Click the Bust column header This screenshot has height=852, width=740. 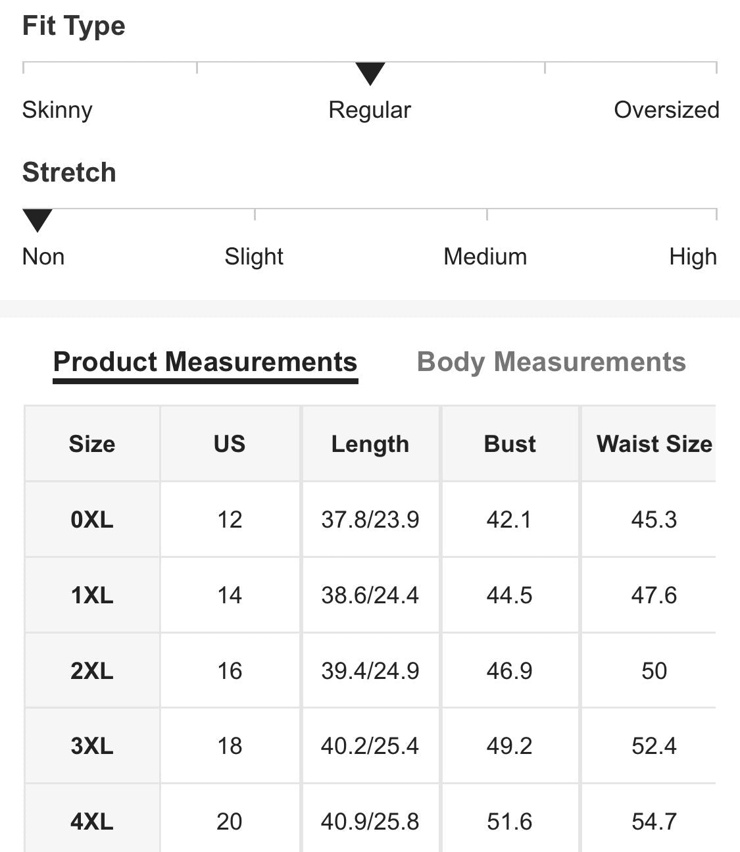(510, 444)
